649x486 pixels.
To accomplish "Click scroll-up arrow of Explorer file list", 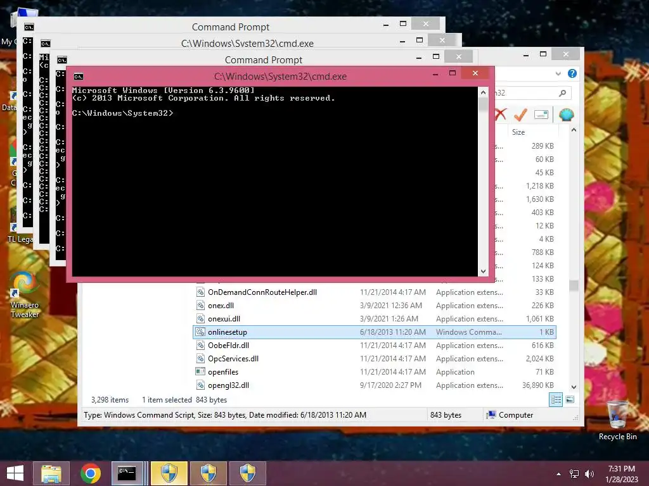I will [x=574, y=130].
